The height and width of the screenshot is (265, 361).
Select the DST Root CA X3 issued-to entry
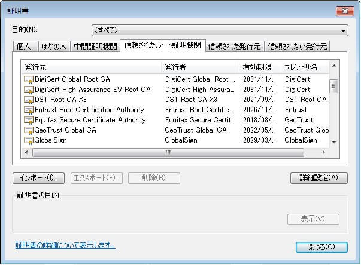pyautogui.click(x=60, y=100)
